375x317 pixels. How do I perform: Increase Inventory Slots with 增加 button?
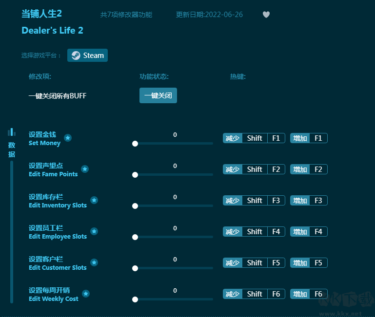pos(300,201)
